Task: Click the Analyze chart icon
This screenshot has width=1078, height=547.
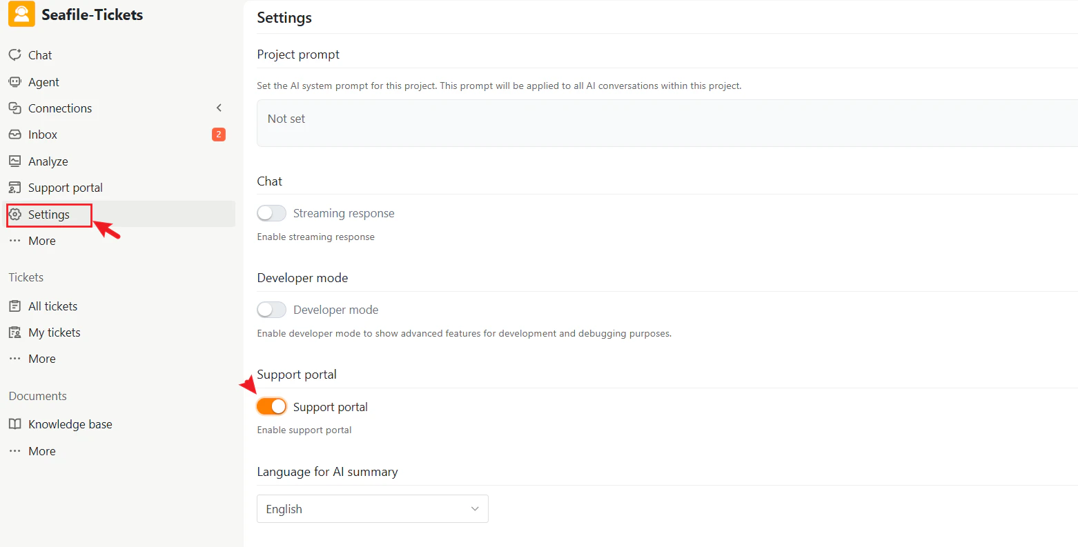Action: pos(14,161)
